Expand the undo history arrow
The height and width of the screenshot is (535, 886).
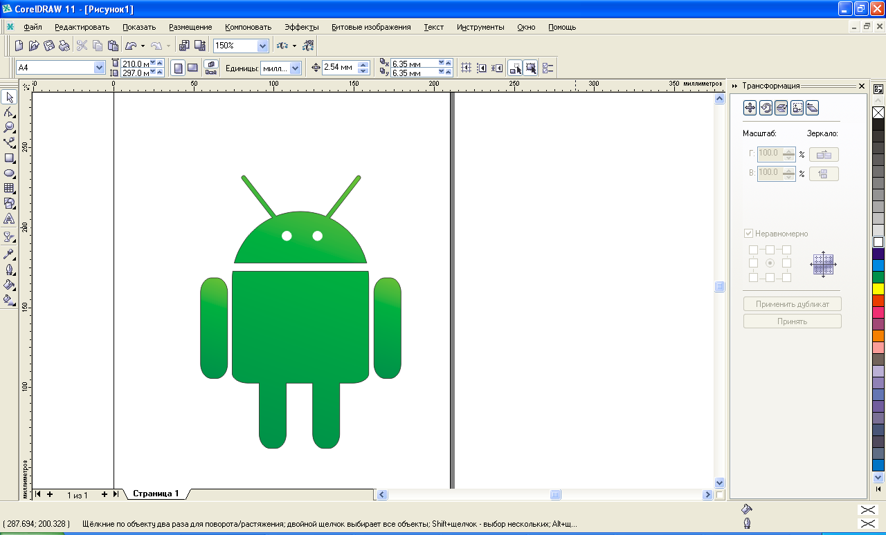click(143, 46)
